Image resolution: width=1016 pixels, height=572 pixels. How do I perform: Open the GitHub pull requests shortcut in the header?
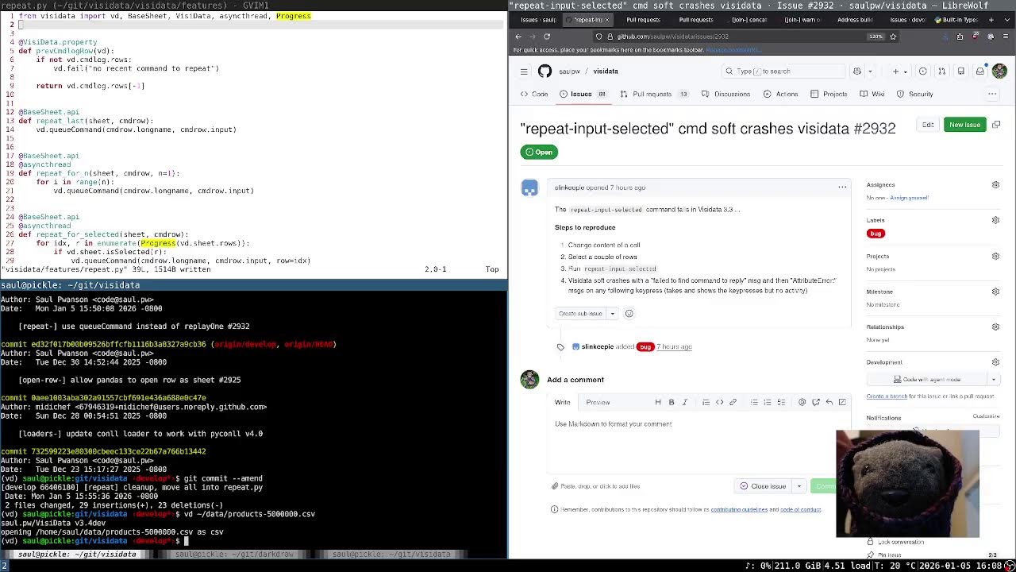click(941, 71)
